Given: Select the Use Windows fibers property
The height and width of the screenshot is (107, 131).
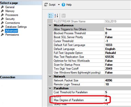Looking at the screenshot, I should (x=77, y=73).
